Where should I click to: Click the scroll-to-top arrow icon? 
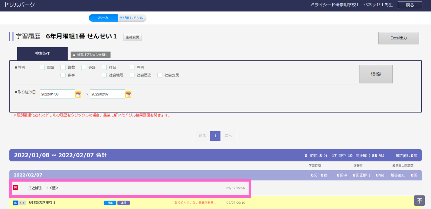click(419, 201)
